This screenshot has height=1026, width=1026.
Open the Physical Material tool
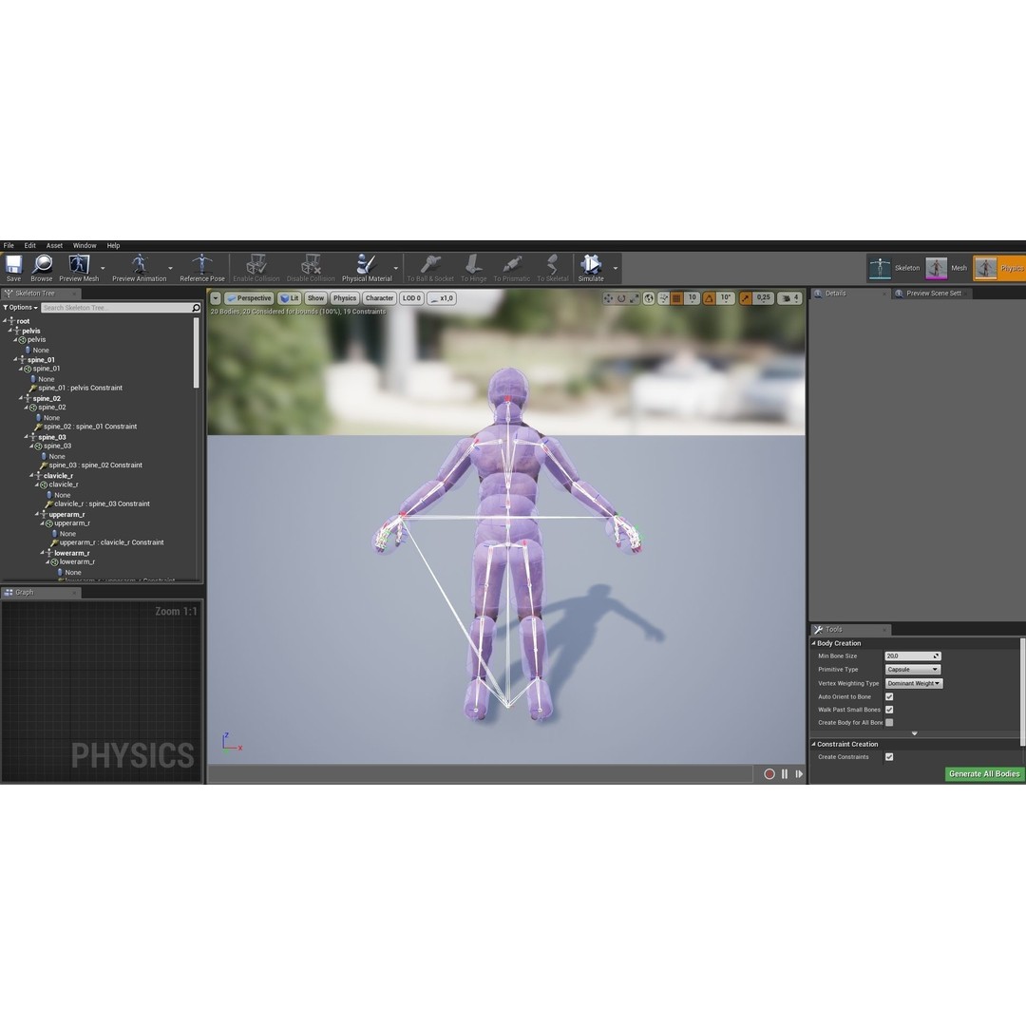(x=367, y=267)
